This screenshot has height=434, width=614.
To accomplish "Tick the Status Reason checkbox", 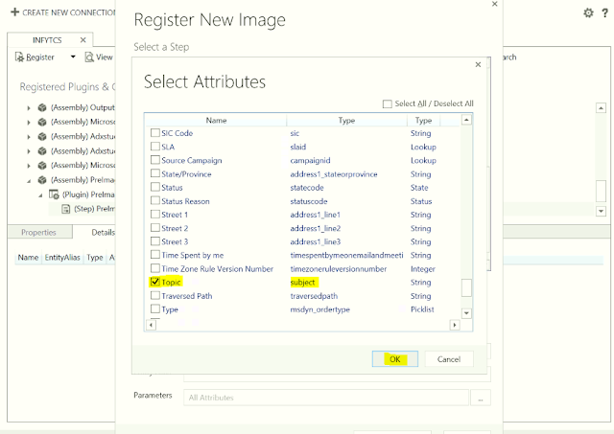I will (155, 201).
